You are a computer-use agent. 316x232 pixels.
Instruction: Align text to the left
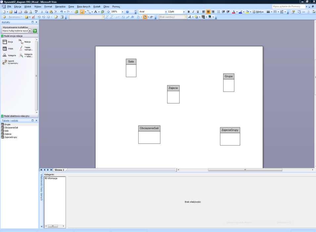coord(204,12)
